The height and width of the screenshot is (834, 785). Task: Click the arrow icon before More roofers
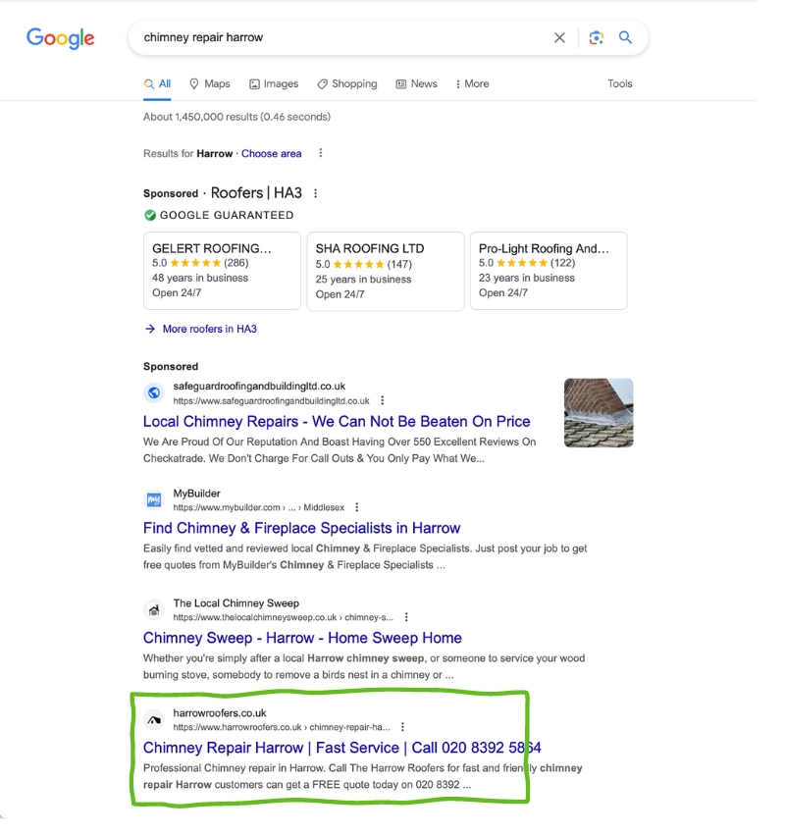click(150, 329)
